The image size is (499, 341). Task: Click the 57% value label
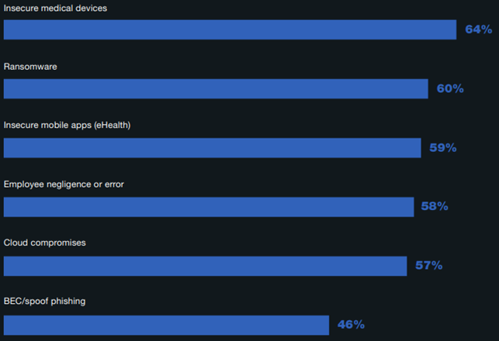click(x=428, y=266)
